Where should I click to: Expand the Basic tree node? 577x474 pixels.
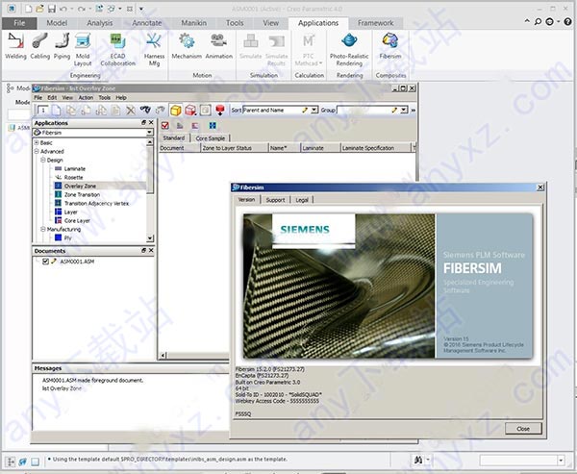tap(37, 142)
